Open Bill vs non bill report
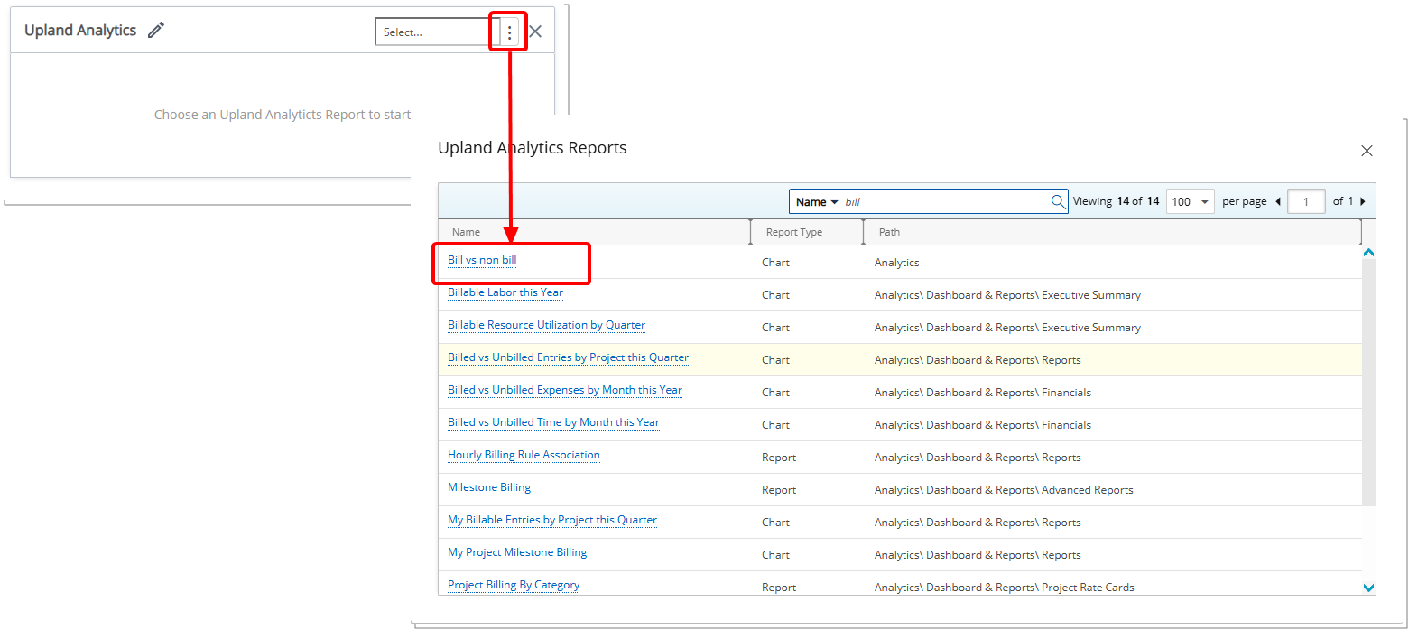Viewport: 1418px width, 639px height. 482,260
